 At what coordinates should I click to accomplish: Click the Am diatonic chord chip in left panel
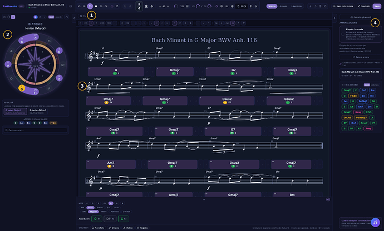(x=22, y=123)
